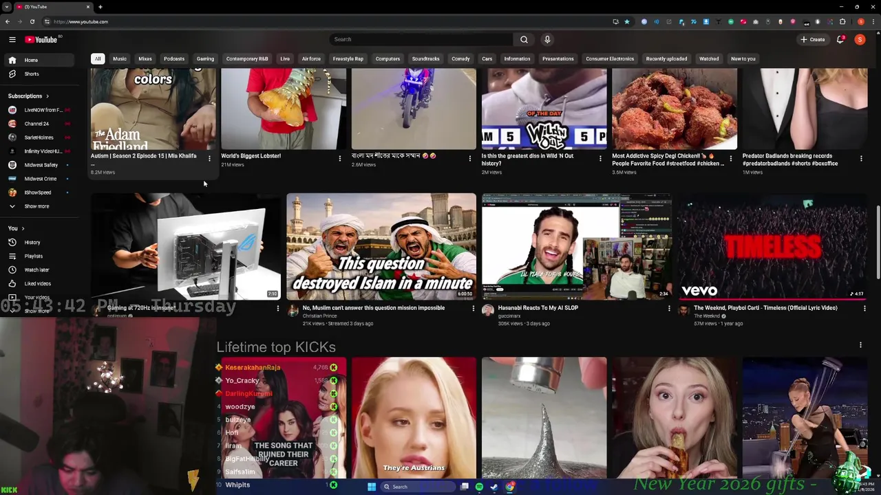Select the Comedy chip
881x495 pixels.
pos(460,58)
